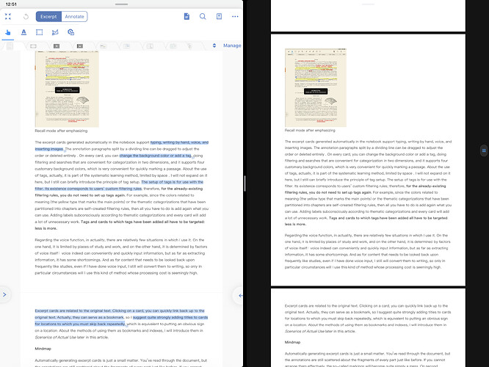Click the collapse fullscreen arrows icon
Viewport: 489px width, 367px height.
8,17
